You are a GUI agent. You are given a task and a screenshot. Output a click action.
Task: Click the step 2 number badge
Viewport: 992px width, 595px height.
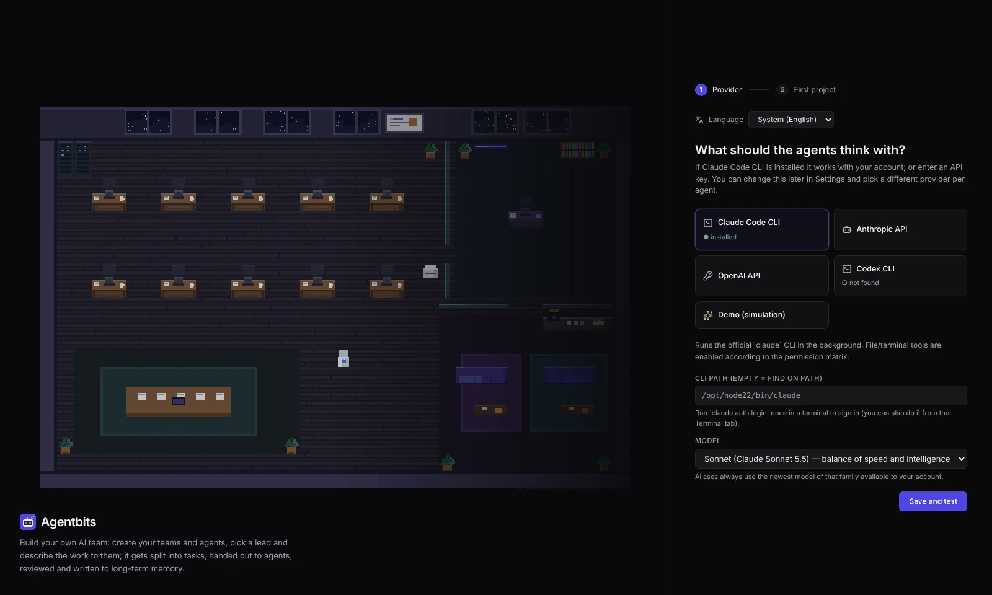coord(782,90)
